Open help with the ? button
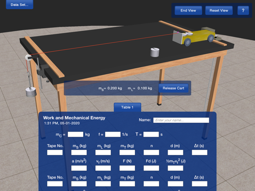Image resolution: width=255 pixels, height=191 pixels. coord(243,11)
